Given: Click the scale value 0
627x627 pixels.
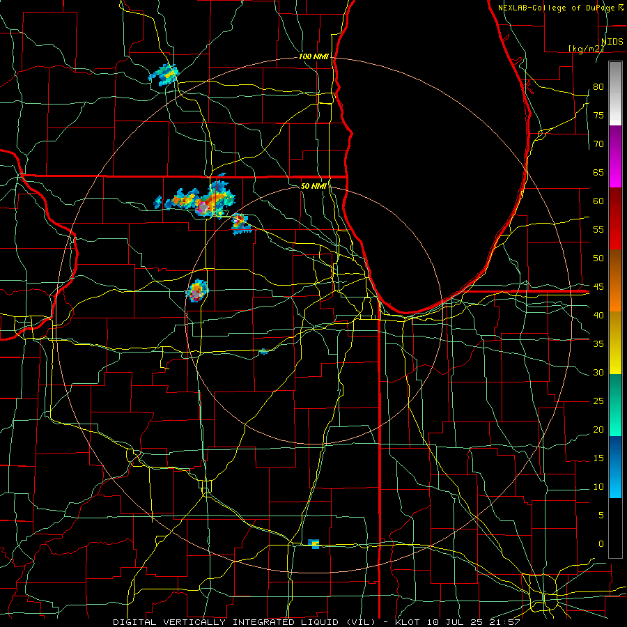Looking at the screenshot, I should tap(601, 544).
